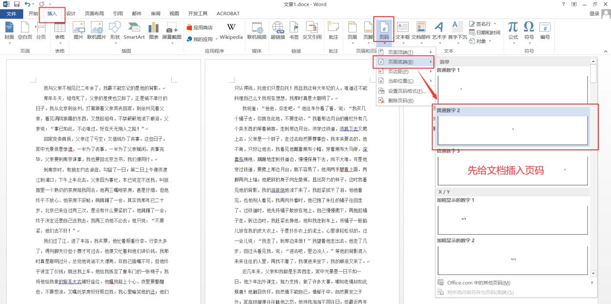Click the Numbering (编号) icon

545,31
